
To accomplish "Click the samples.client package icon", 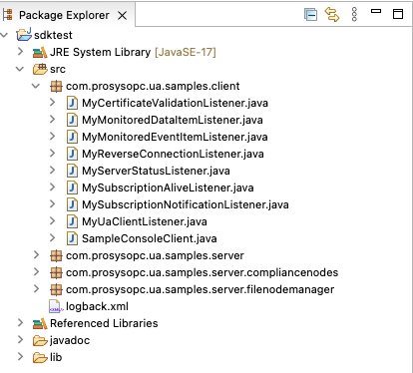I will (56, 87).
